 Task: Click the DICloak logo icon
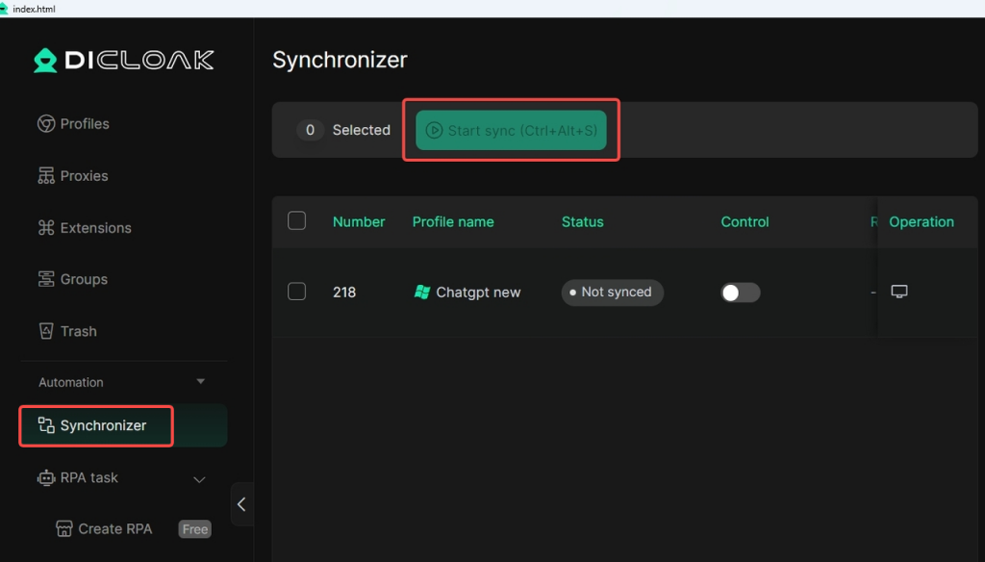tap(45, 61)
